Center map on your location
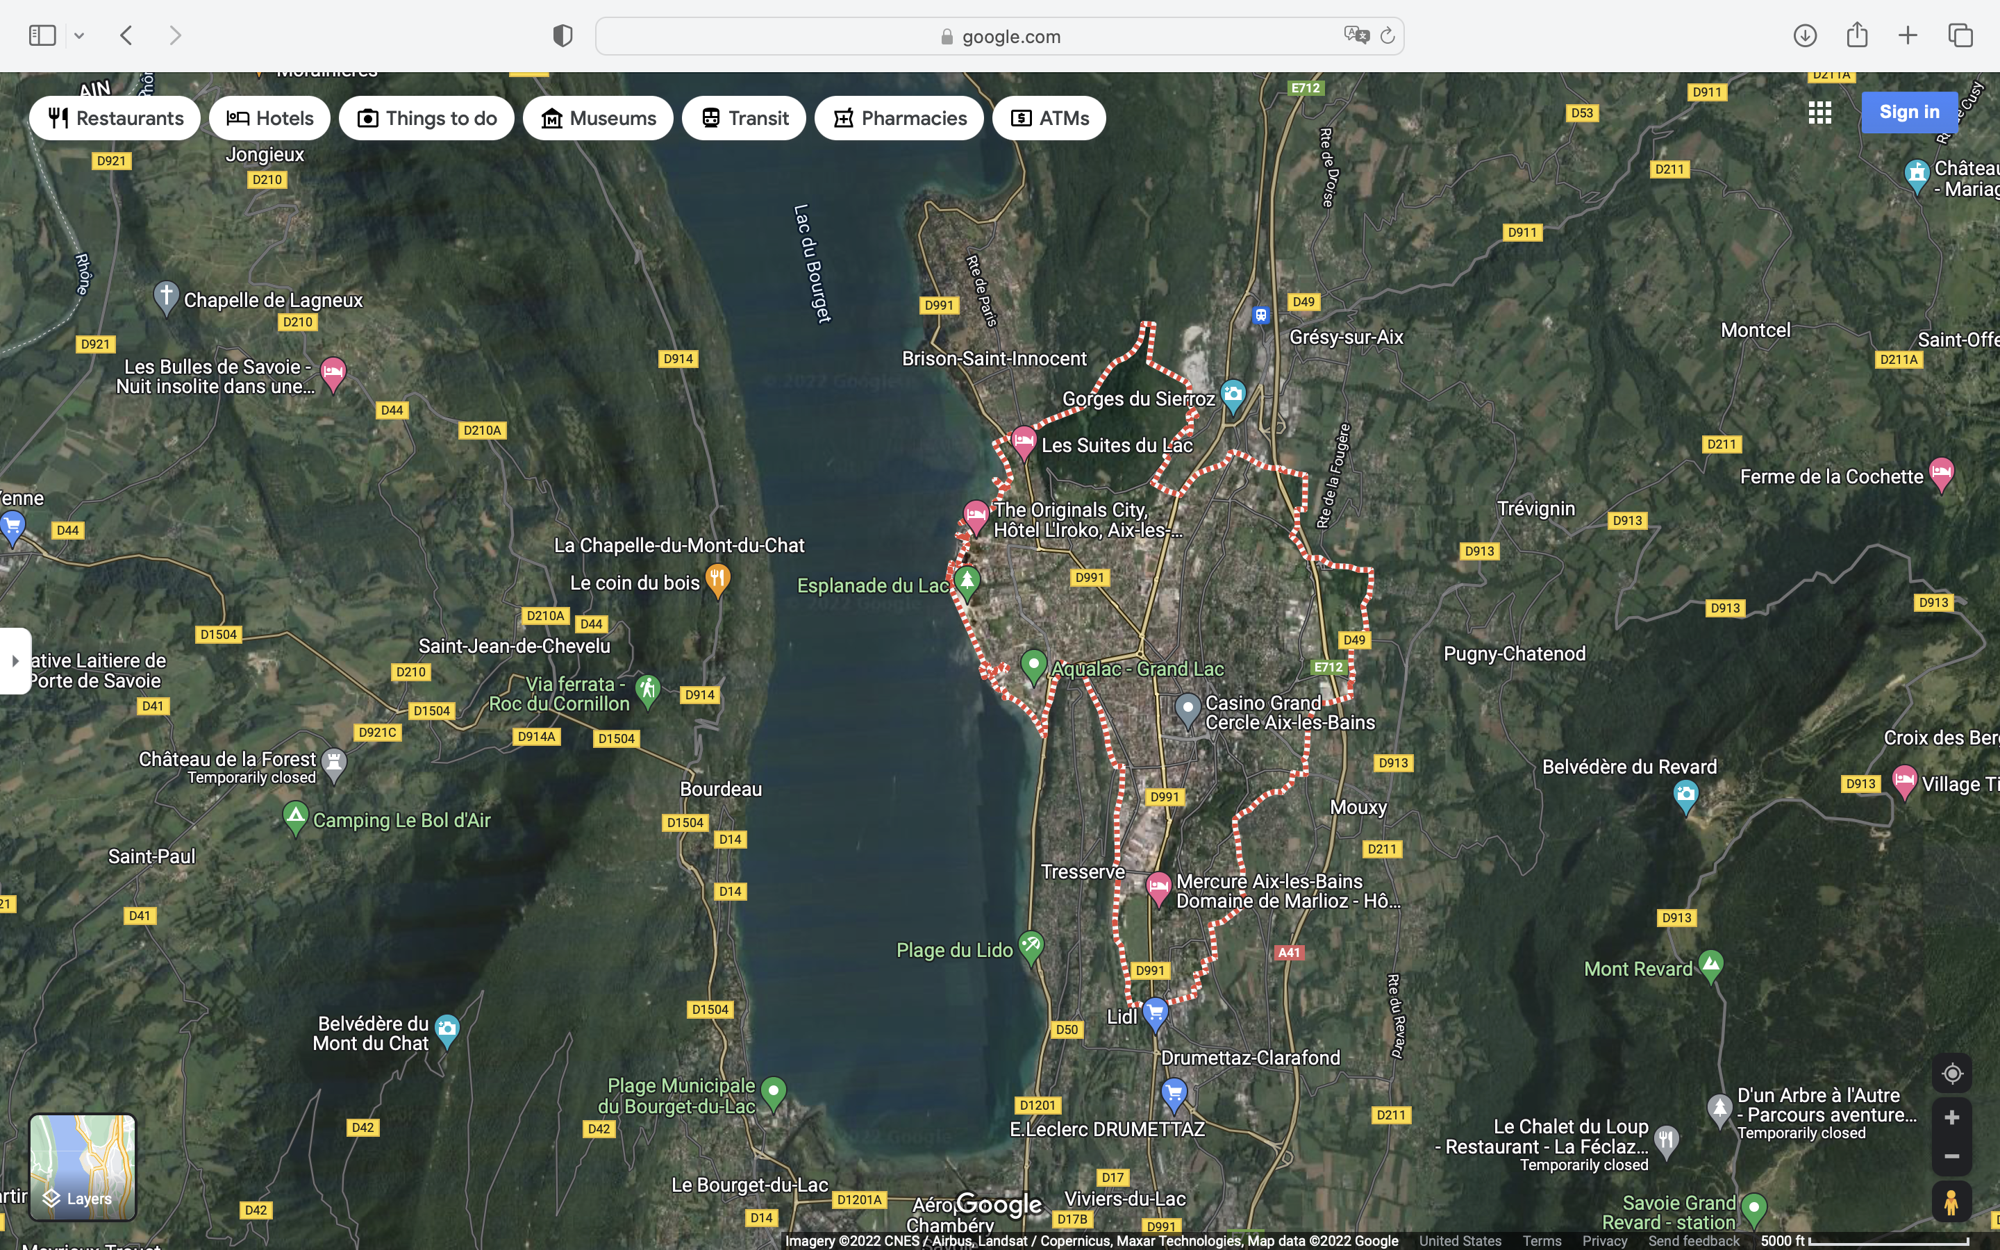Screen dimensions: 2000x1250 point(1952,1073)
